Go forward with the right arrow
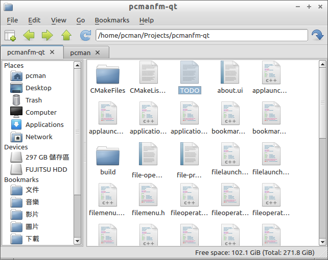Screen dimensions: 328x260 47,35
